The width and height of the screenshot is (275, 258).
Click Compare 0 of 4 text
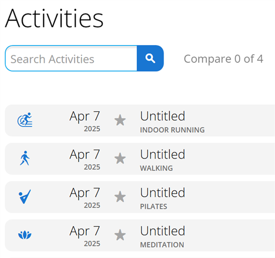tap(224, 59)
